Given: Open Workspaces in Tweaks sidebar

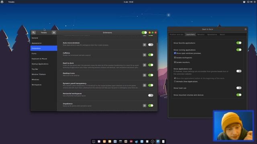Looking at the screenshot, I should click(44, 85).
